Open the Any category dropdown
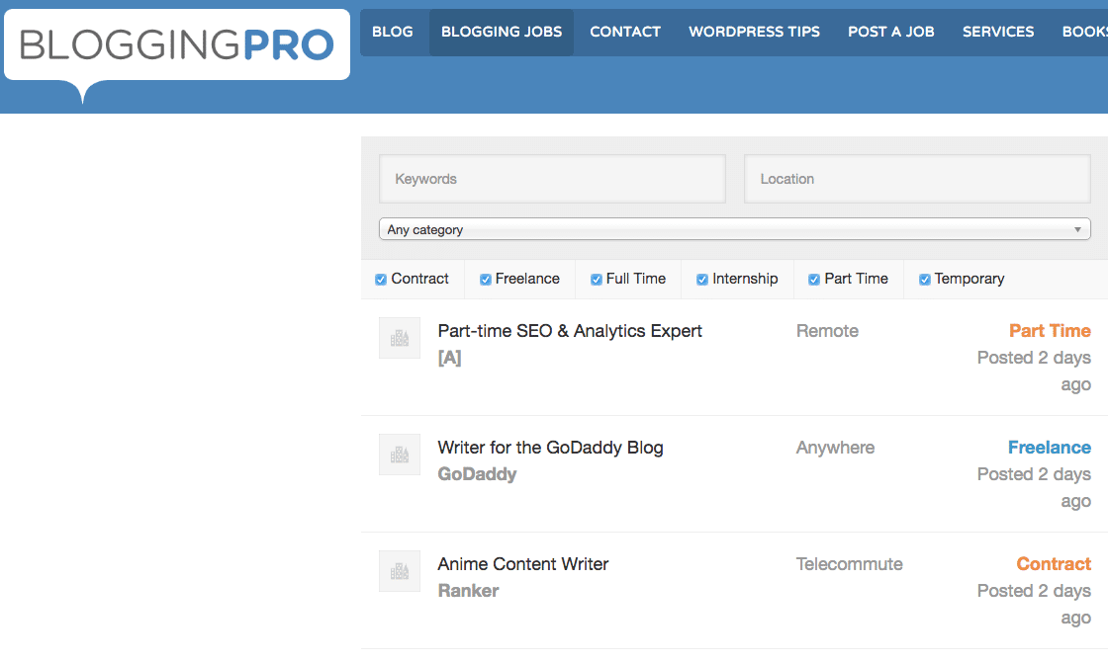The height and width of the screenshot is (663, 1108). [734, 229]
